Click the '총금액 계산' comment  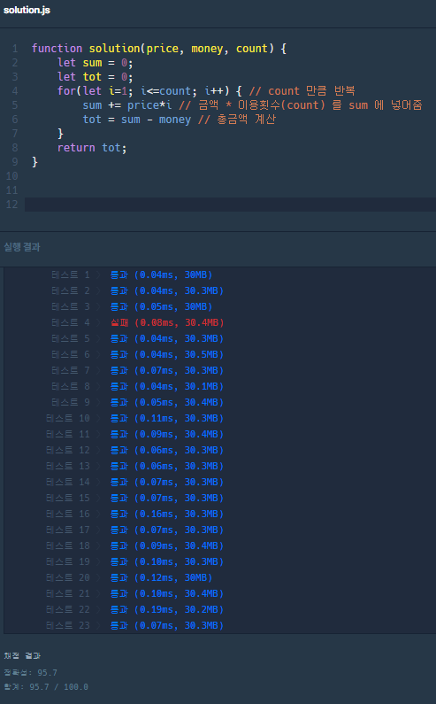[237, 120]
